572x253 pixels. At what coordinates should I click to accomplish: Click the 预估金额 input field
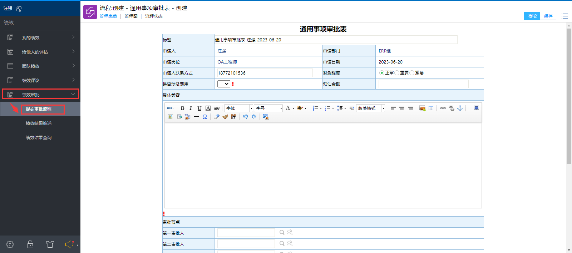pyautogui.click(x=423, y=84)
